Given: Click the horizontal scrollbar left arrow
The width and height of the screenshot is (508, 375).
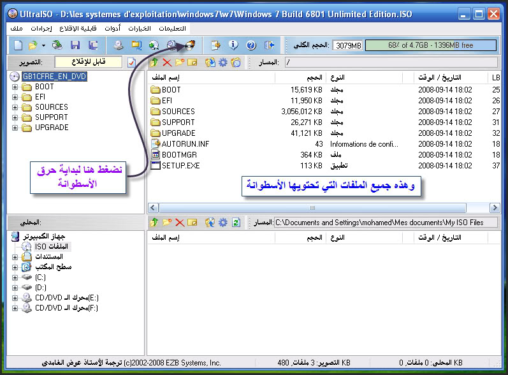Looking at the screenshot, I should [153, 207].
